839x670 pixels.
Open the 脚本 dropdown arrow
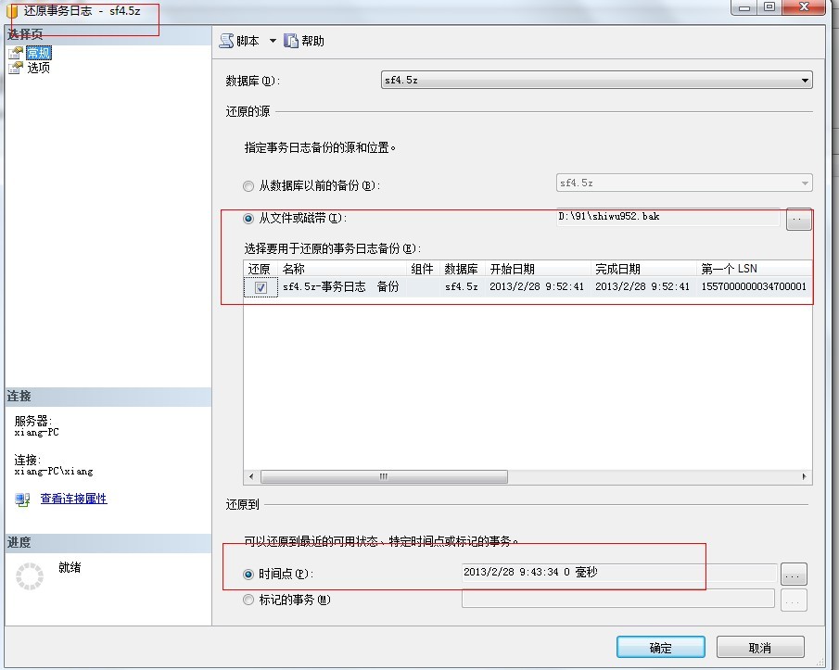(x=273, y=41)
